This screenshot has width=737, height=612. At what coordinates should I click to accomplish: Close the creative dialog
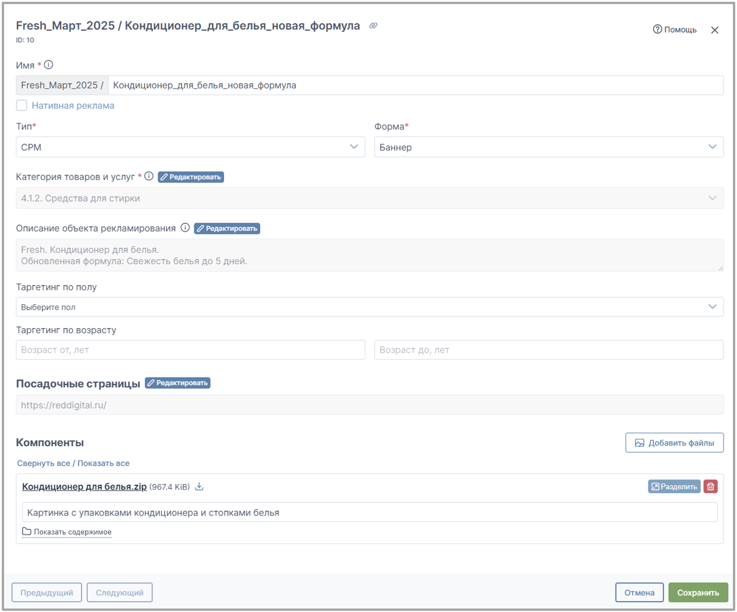pos(715,30)
